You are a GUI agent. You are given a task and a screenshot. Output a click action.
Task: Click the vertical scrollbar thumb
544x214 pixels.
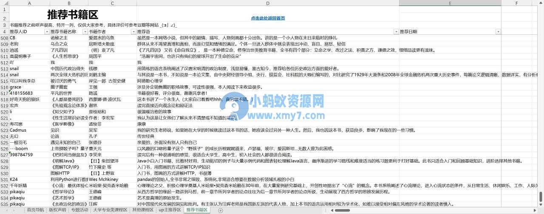coord(541,196)
